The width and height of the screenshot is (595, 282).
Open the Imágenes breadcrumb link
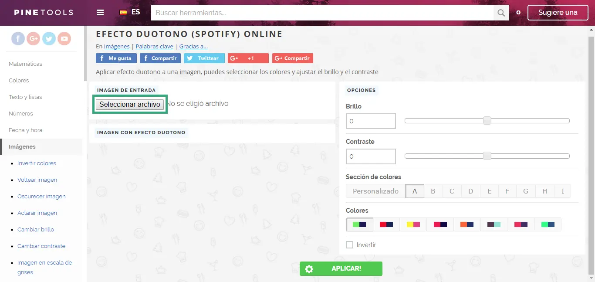pos(117,46)
